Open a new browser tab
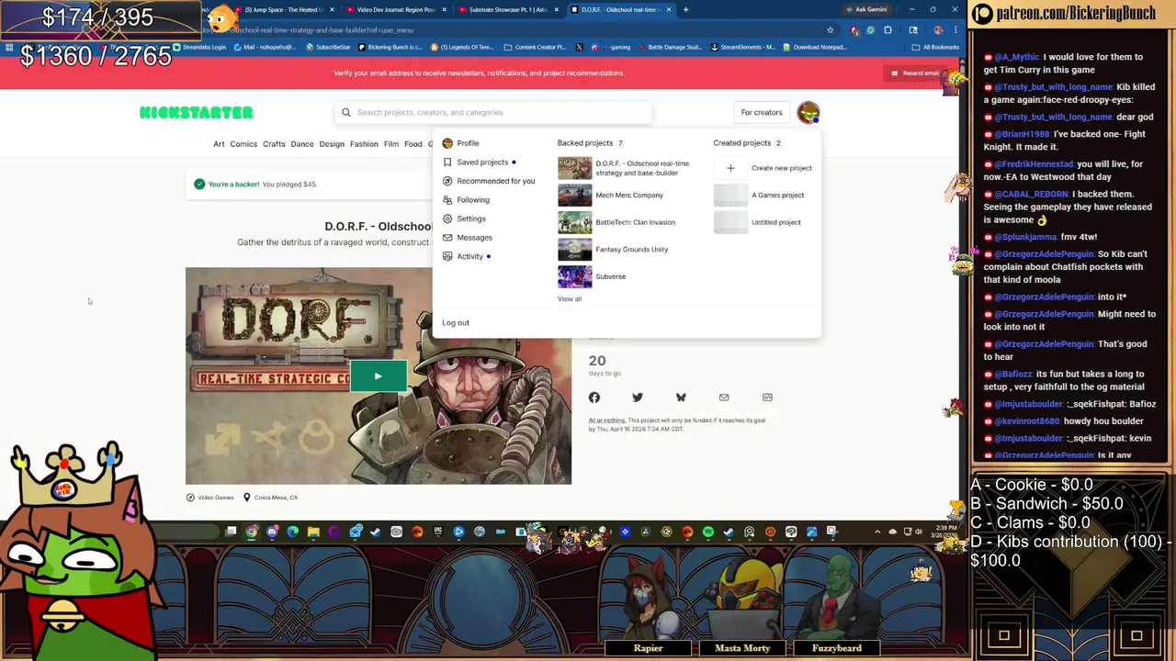The image size is (1176, 661). click(x=685, y=9)
